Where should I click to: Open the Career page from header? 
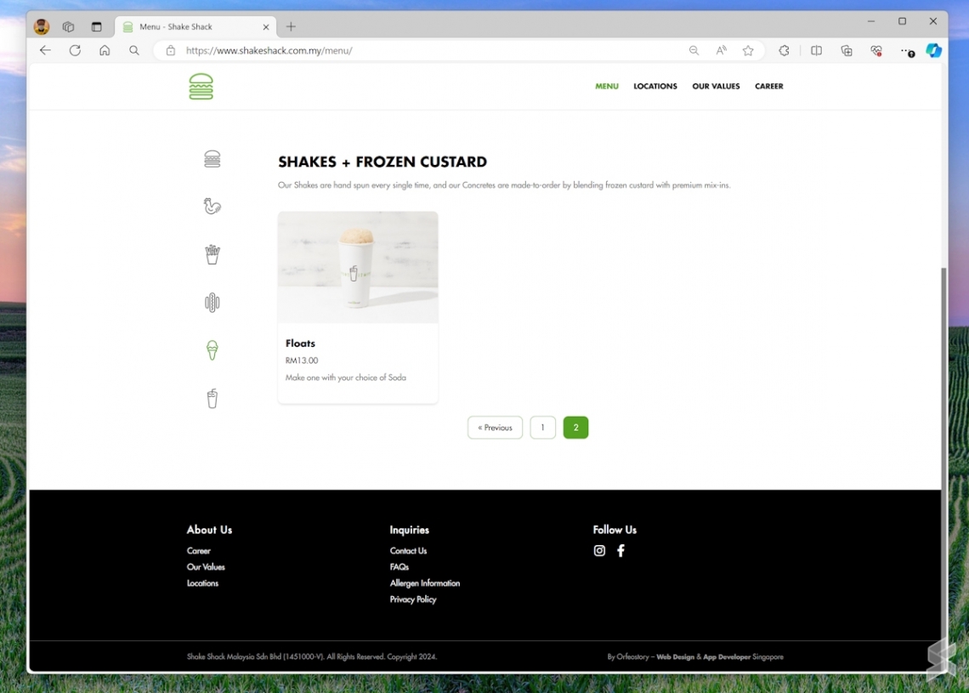coord(768,87)
